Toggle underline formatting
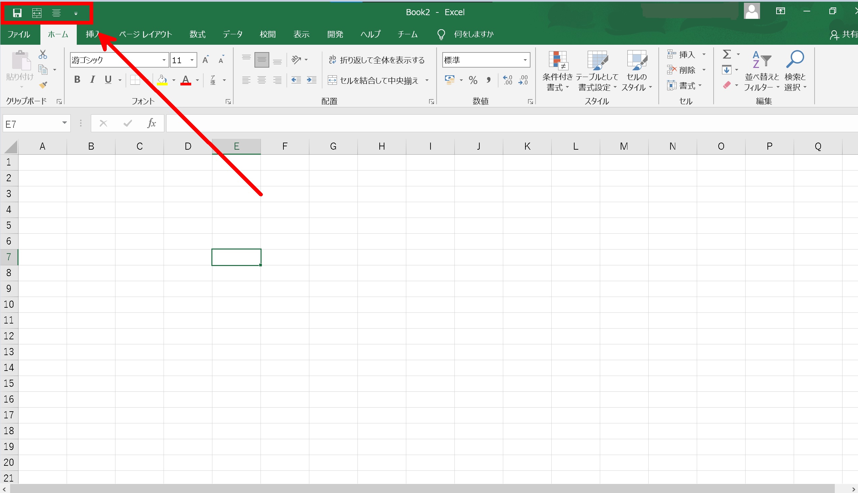This screenshot has height=493, width=858. (108, 80)
